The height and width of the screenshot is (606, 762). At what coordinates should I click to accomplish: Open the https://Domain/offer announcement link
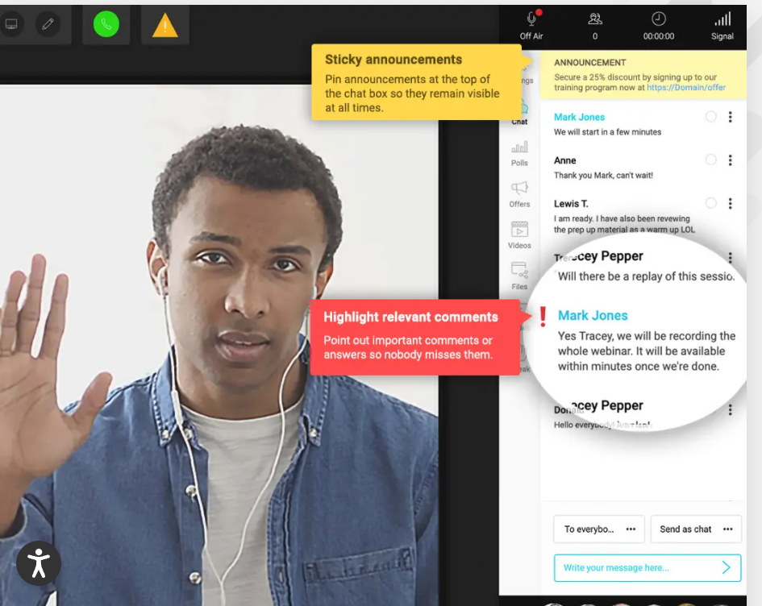click(685, 87)
